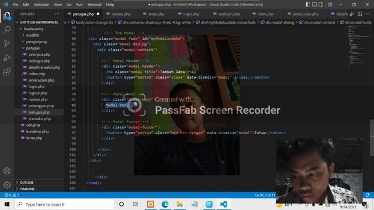Image resolution: width=374 pixels, height=210 pixels.
Task: Open the Go menu
Action: coord(69,5)
